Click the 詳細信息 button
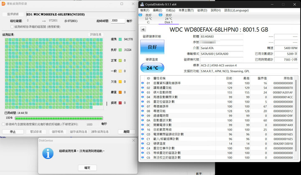The width and height of the screenshot is (301, 175). click(x=96, y=34)
